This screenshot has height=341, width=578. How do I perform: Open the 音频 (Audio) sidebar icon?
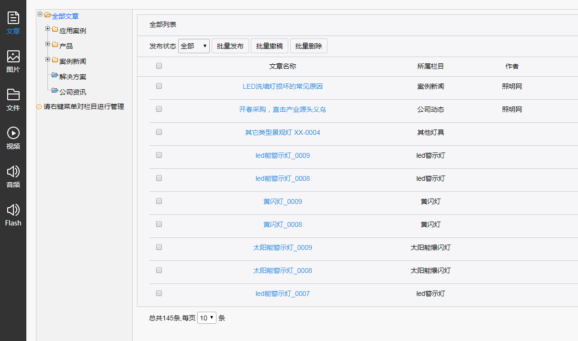click(x=13, y=176)
